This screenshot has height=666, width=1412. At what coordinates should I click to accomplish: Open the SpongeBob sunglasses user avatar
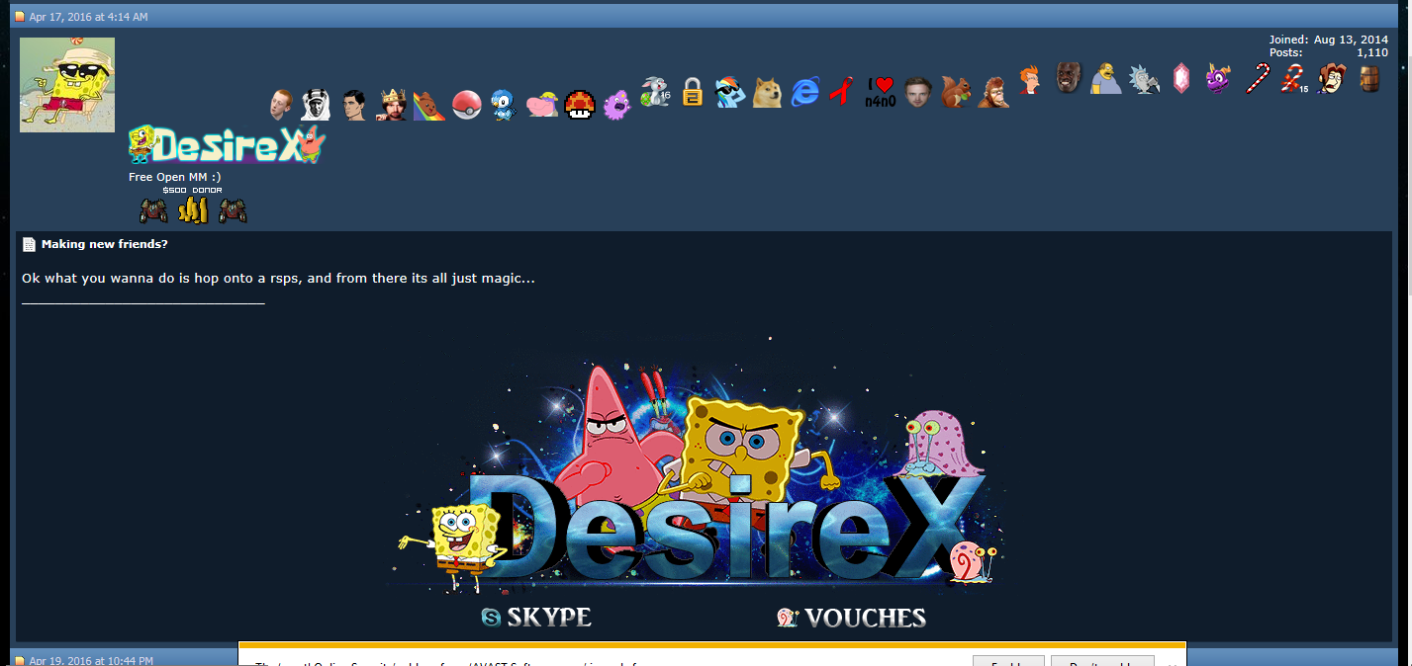[x=67, y=85]
